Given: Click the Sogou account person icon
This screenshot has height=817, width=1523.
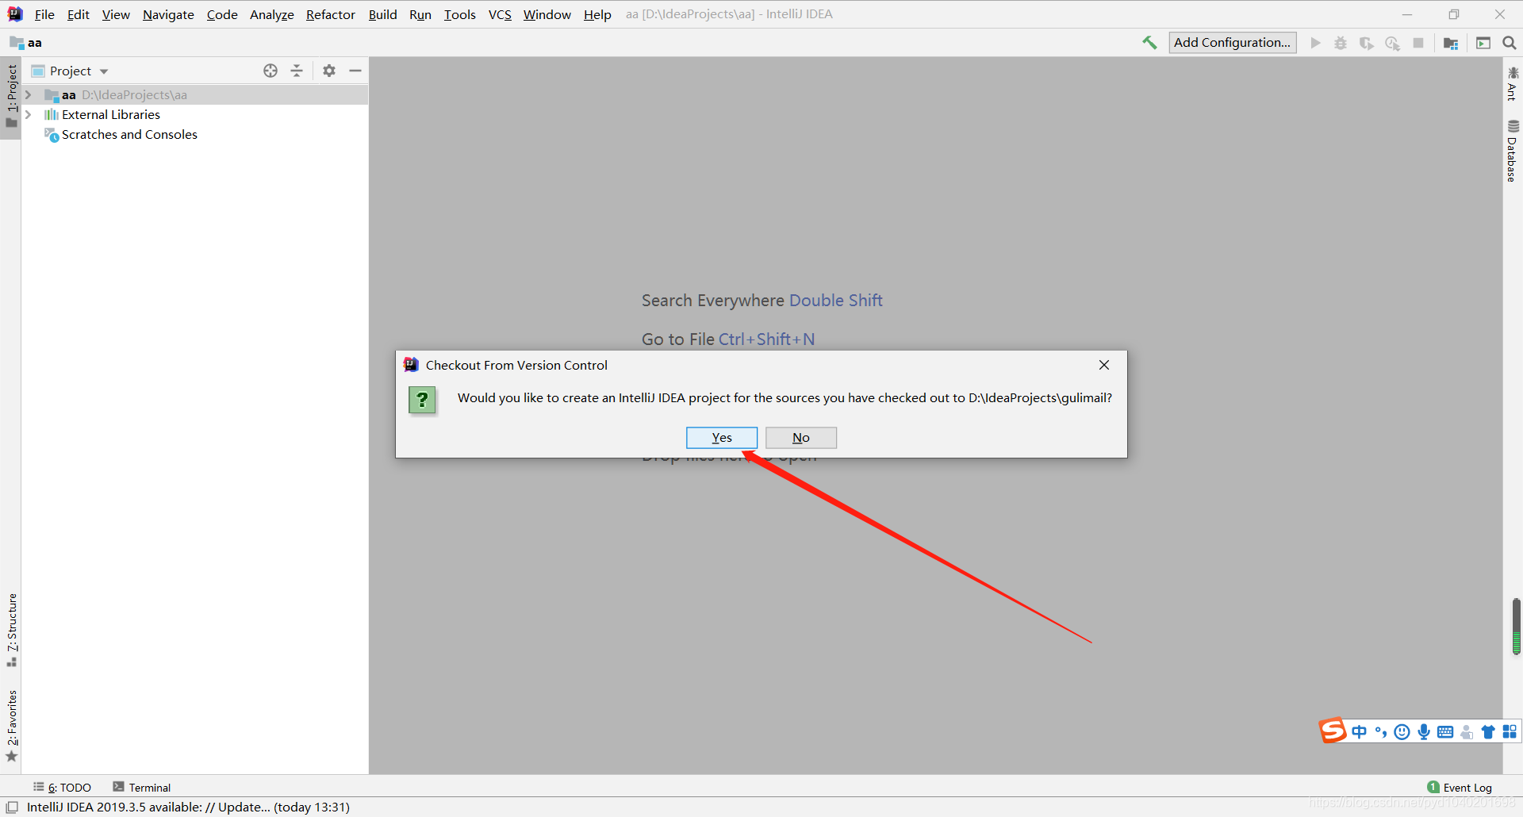Looking at the screenshot, I should (x=1467, y=731).
